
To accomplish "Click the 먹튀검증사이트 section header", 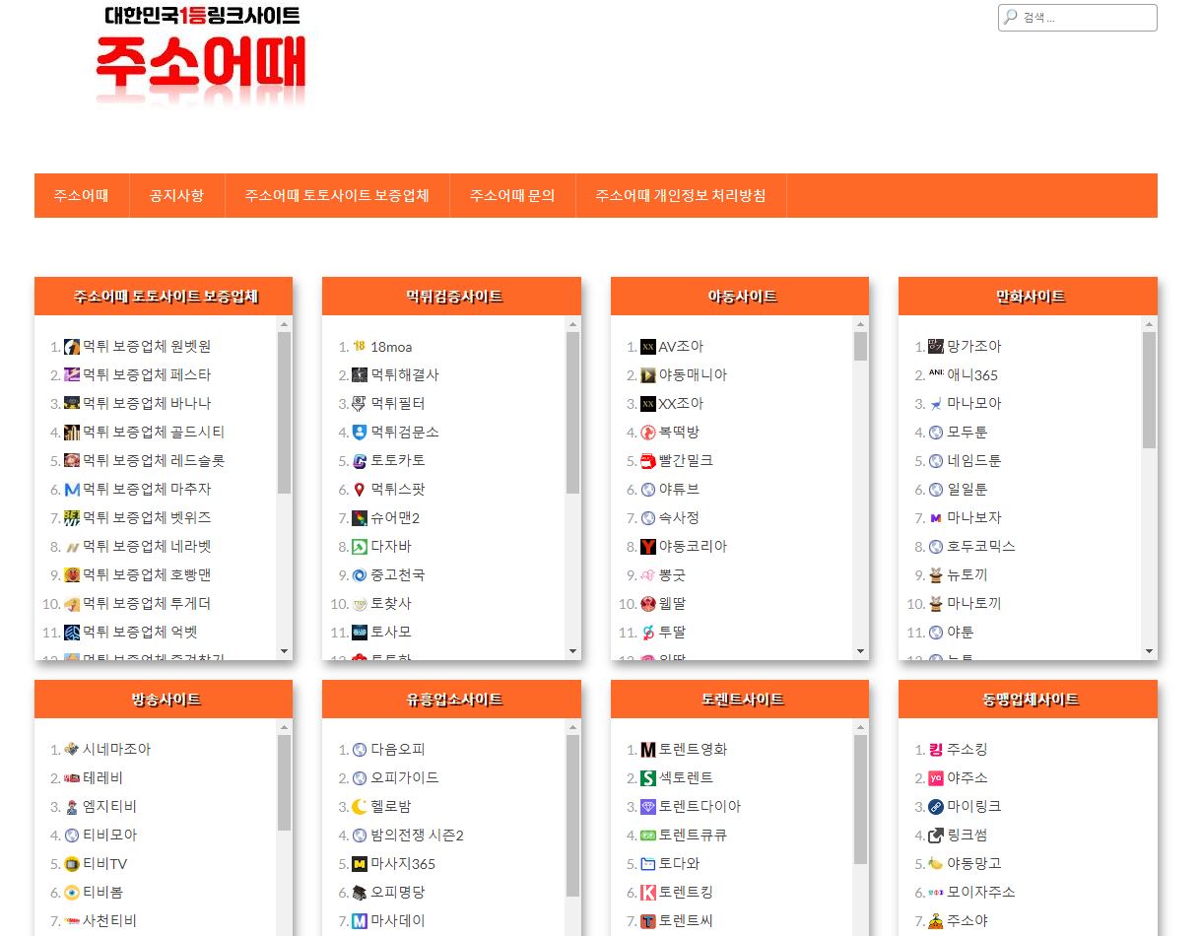I will click(451, 297).
